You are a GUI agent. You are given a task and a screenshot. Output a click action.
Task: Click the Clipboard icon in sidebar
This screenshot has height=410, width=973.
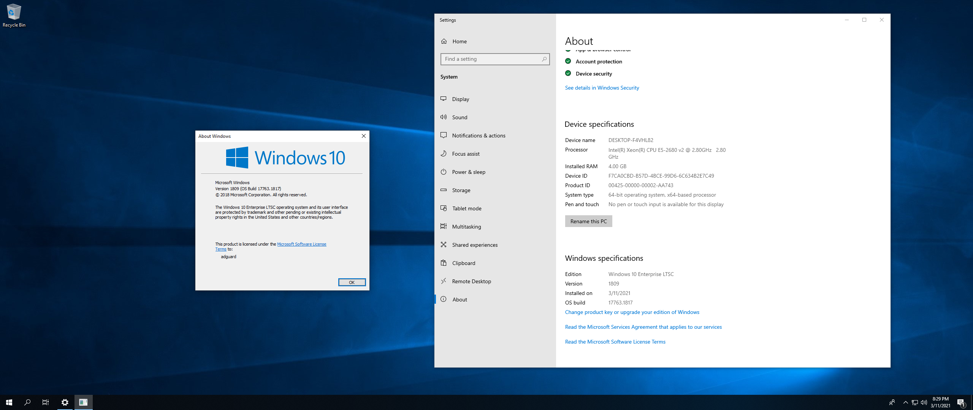click(444, 263)
